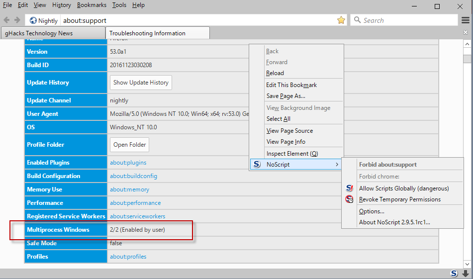Click the back navigation arrow
Viewport: 473px width, 279px height.
6,20
